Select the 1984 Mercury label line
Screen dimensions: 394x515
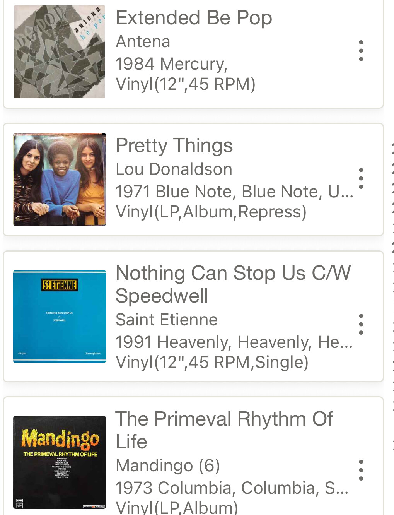(172, 64)
